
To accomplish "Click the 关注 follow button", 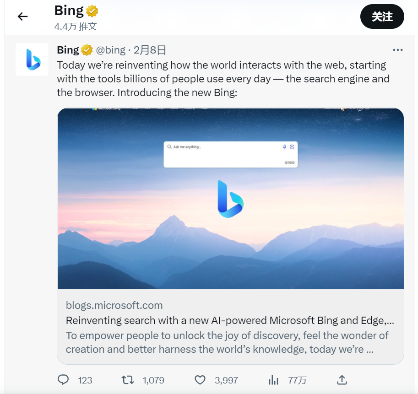I will click(x=382, y=16).
